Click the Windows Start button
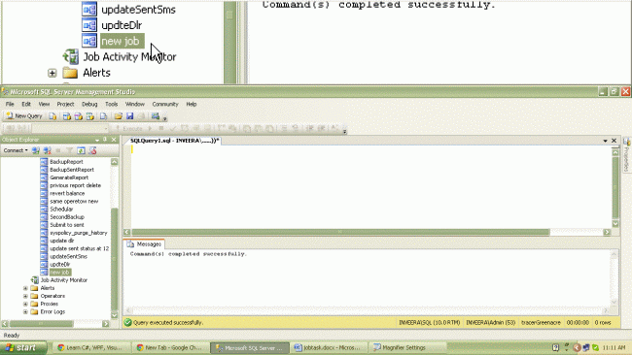Image resolution: width=632 pixels, height=355 pixels. tap(23, 348)
